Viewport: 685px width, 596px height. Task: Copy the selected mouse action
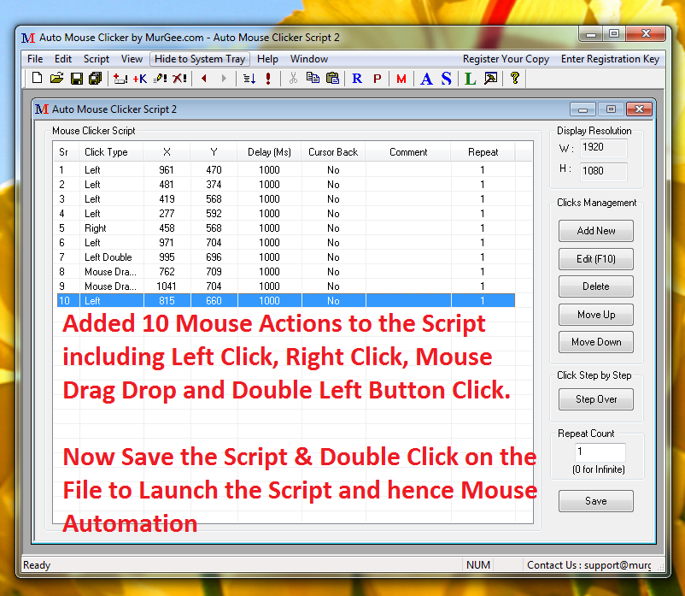(314, 78)
